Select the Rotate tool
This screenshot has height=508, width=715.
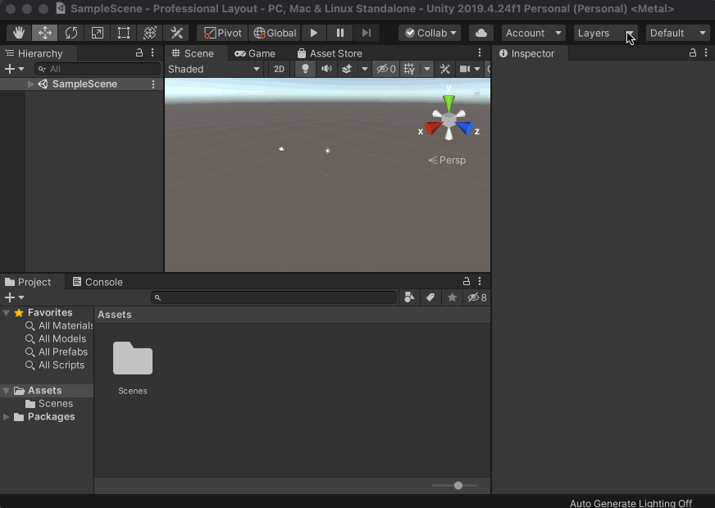pyautogui.click(x=71, y=33)
